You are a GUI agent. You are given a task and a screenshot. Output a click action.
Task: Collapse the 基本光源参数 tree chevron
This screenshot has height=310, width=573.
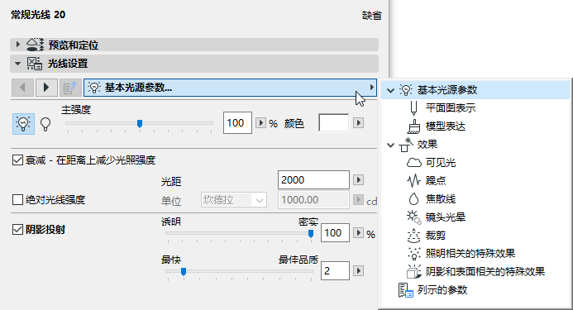390,90
